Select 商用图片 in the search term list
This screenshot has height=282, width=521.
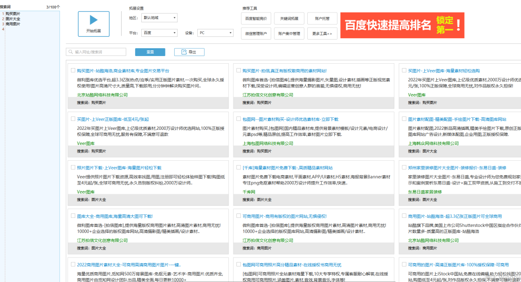coord(13,24)
